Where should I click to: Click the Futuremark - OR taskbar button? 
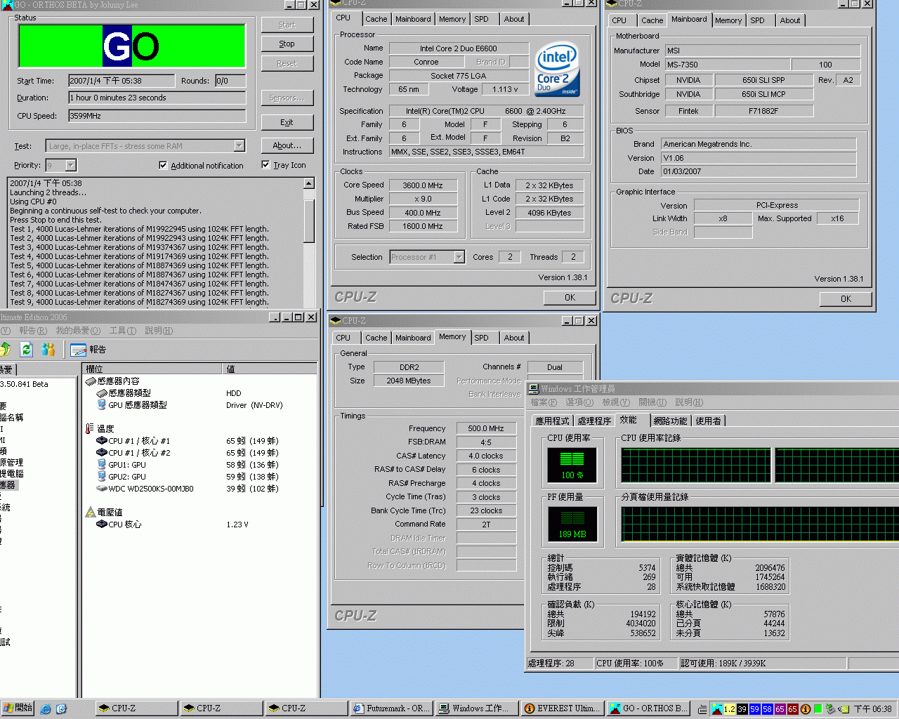[391, 709]
